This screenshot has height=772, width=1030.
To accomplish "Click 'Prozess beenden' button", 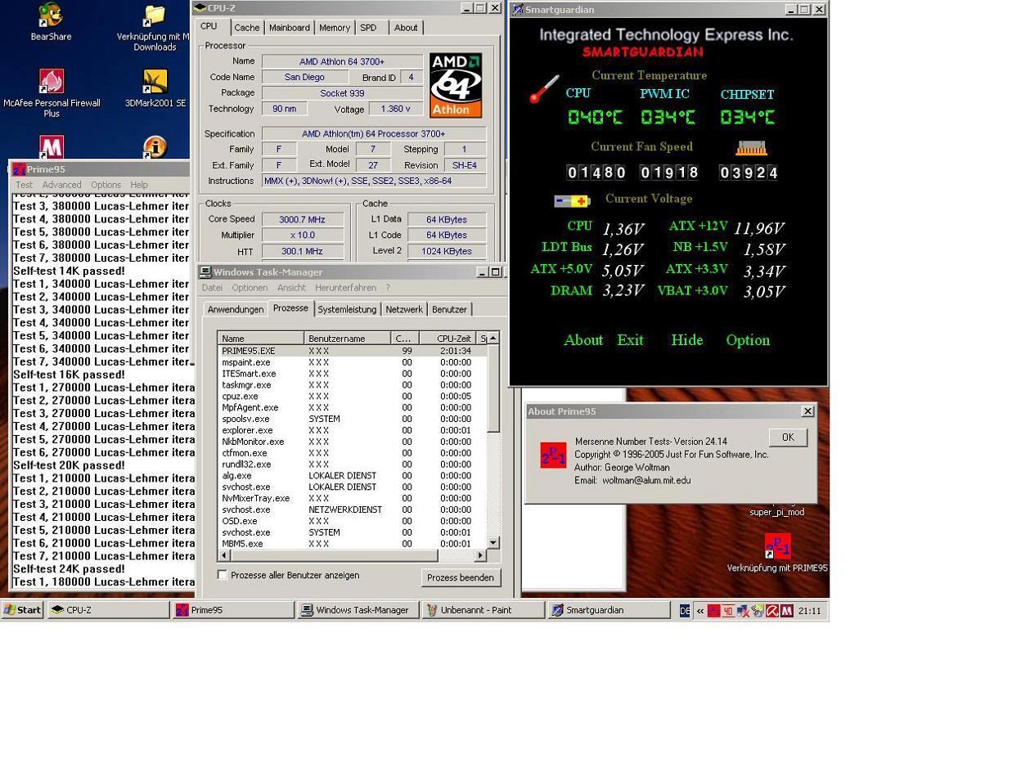I will [x=461, y=577].
